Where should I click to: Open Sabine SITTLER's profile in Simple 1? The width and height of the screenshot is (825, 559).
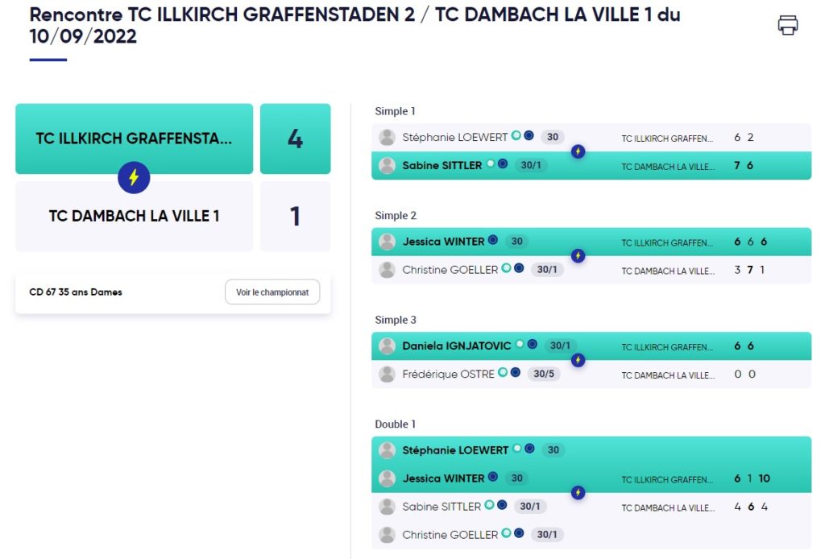pos(442,165)
